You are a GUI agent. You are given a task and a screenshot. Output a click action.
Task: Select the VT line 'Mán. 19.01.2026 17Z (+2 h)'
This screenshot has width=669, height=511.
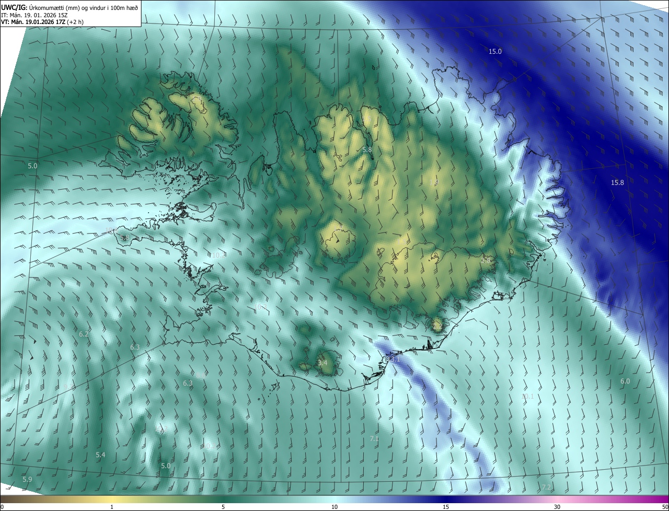pos(47,22)
